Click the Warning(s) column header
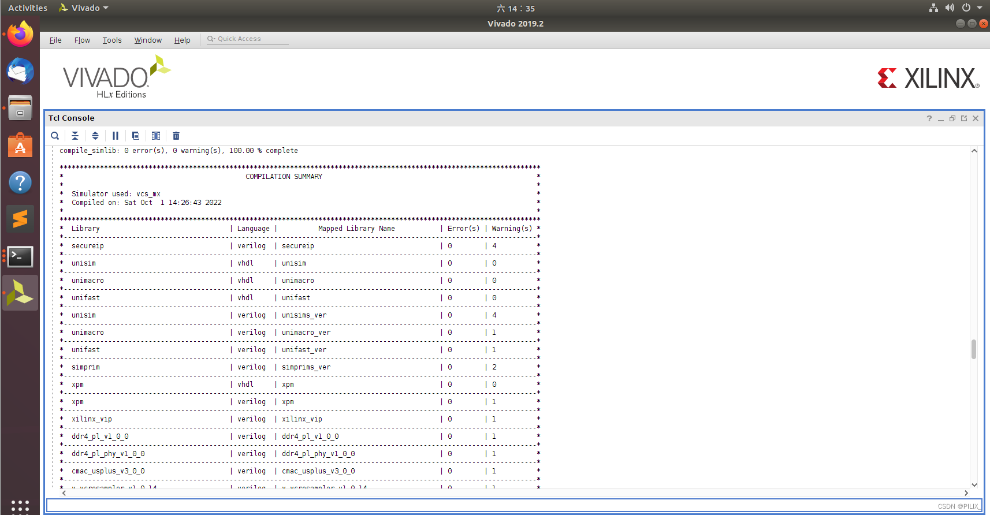Screen dimensions: 990x515 [x=512, y=229]
